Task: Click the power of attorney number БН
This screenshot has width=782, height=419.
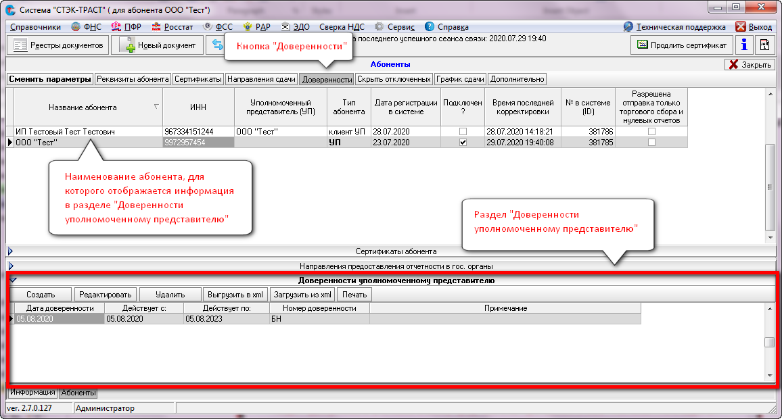Action: point(319,319)
